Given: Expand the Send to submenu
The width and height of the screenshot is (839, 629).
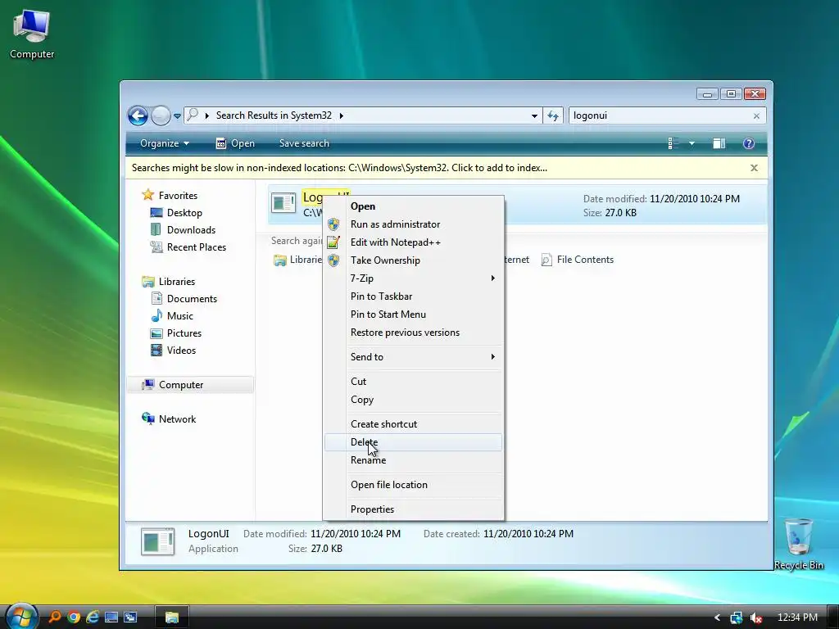Looking at the screenshot, I should [413, 357].
